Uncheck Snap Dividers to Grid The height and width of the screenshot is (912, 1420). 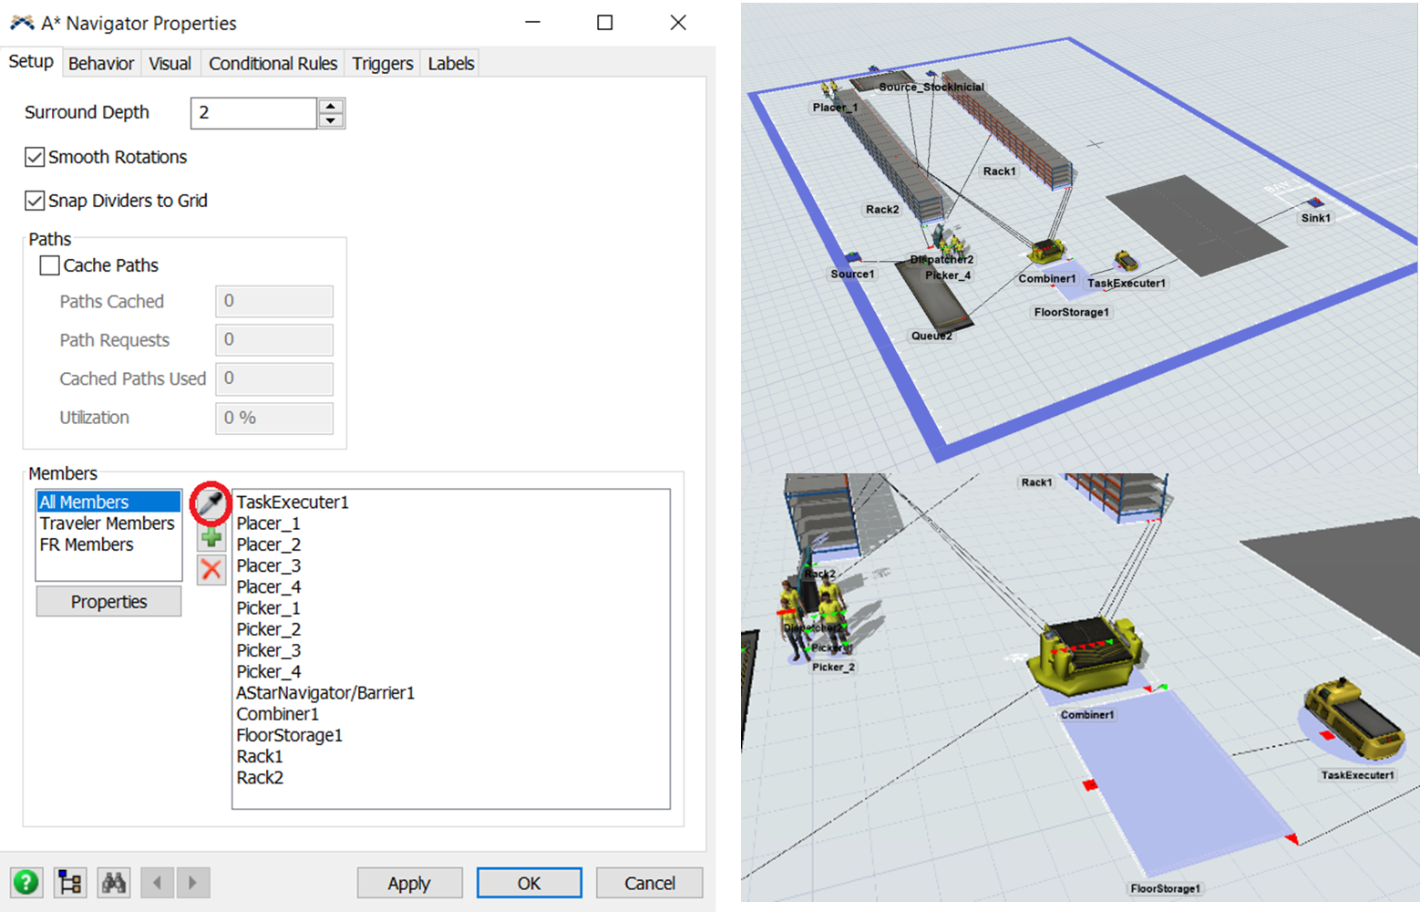35,201
